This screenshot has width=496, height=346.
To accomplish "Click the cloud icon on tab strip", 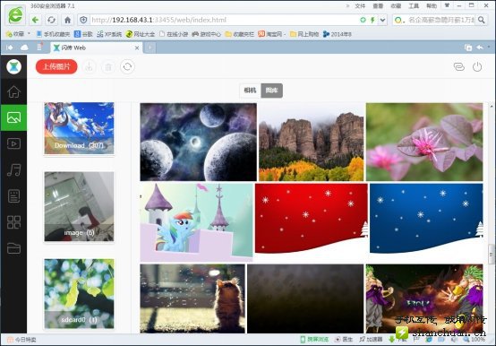I will tap(24, 48).
